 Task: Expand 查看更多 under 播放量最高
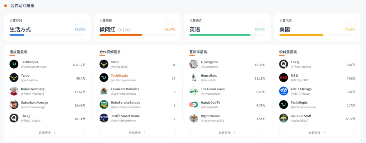47,133
